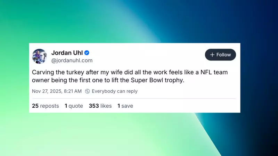This screenshot has width=278, height=156.
Task: Click the post line starting 'Carving the turkey'
Action: coord(132,73)
